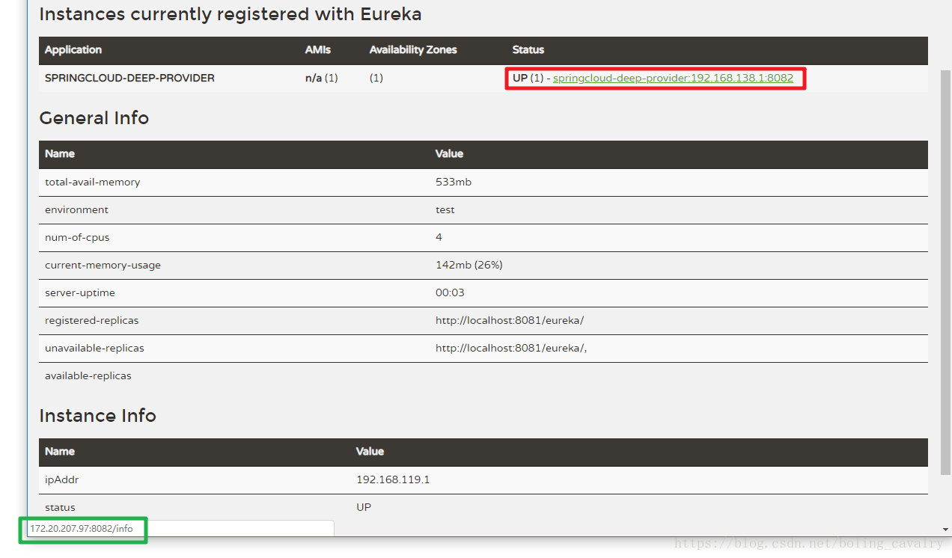The width and height of the screenshot is (952, 558).
Task: Click the 172.20.207.97:8082/info status bar URL
Action: (x=82, y=529)
